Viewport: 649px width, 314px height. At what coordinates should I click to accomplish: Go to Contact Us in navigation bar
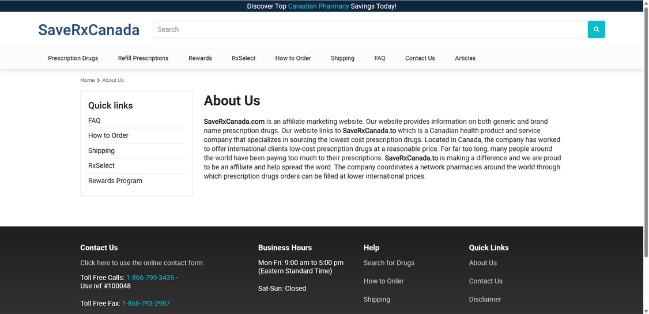420,58
